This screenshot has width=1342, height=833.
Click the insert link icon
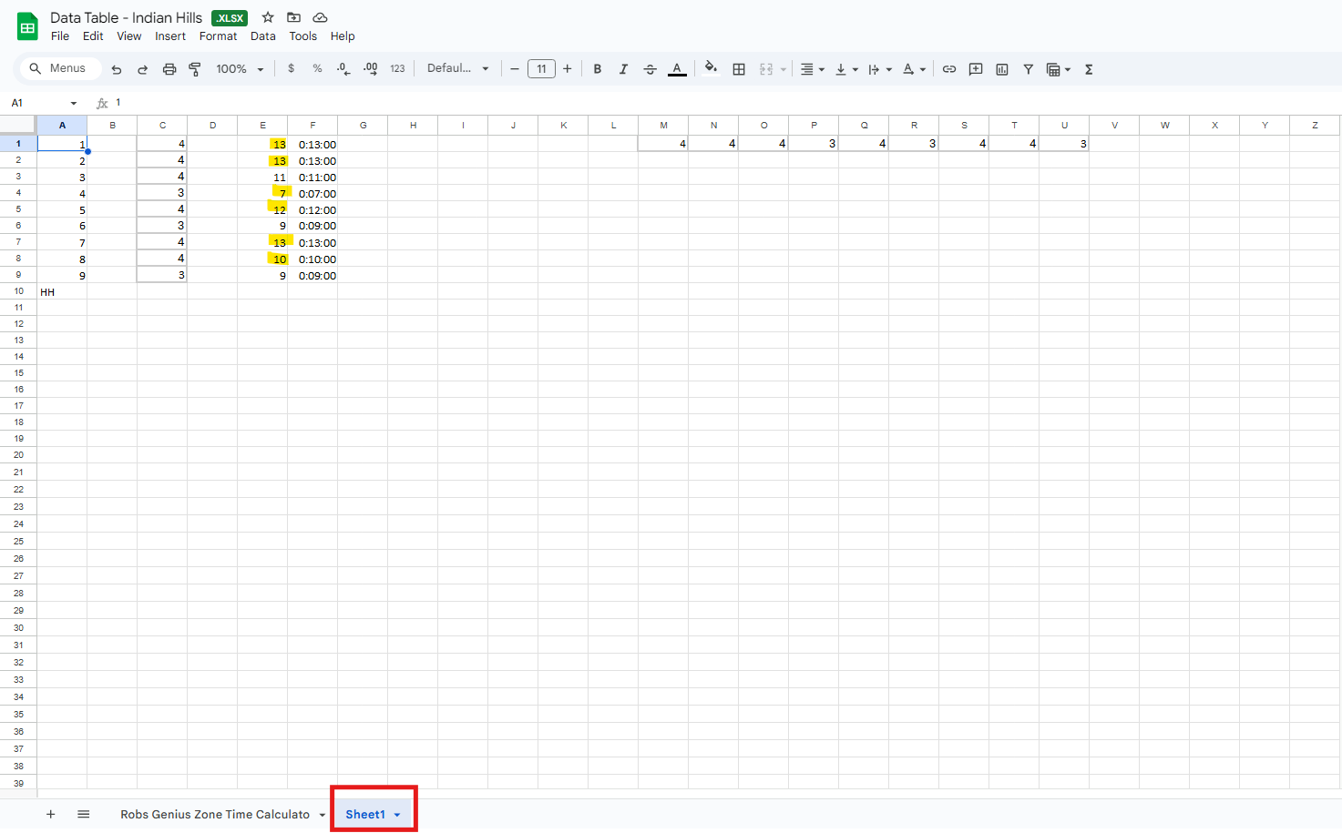949,69
